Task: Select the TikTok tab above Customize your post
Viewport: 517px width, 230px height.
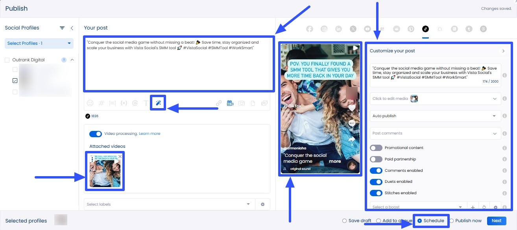Action: point(425,28)
